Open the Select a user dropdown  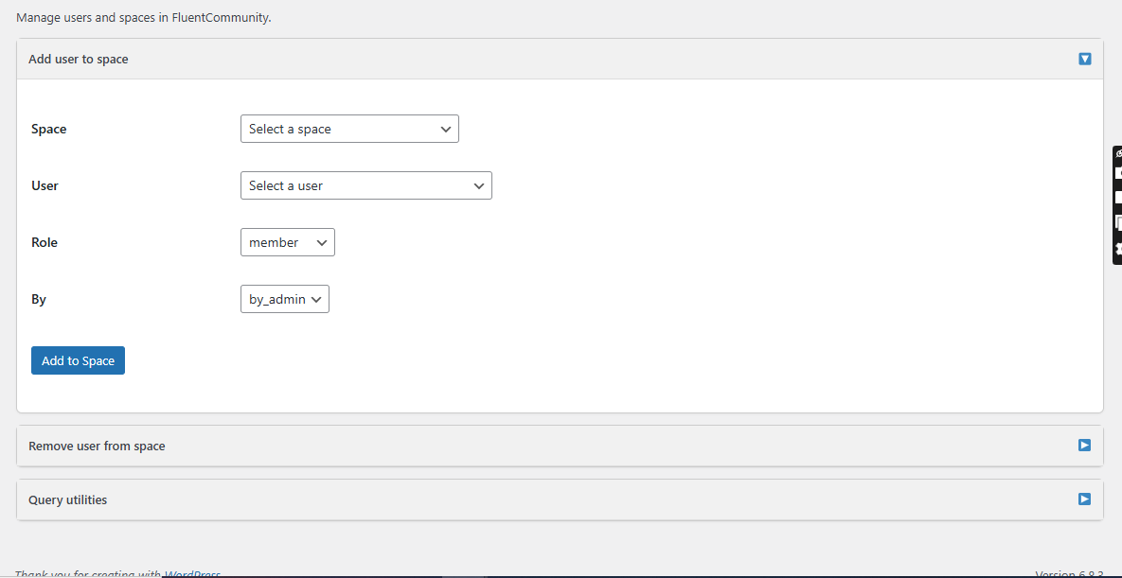pyautogui.click(x=366, y=185)
